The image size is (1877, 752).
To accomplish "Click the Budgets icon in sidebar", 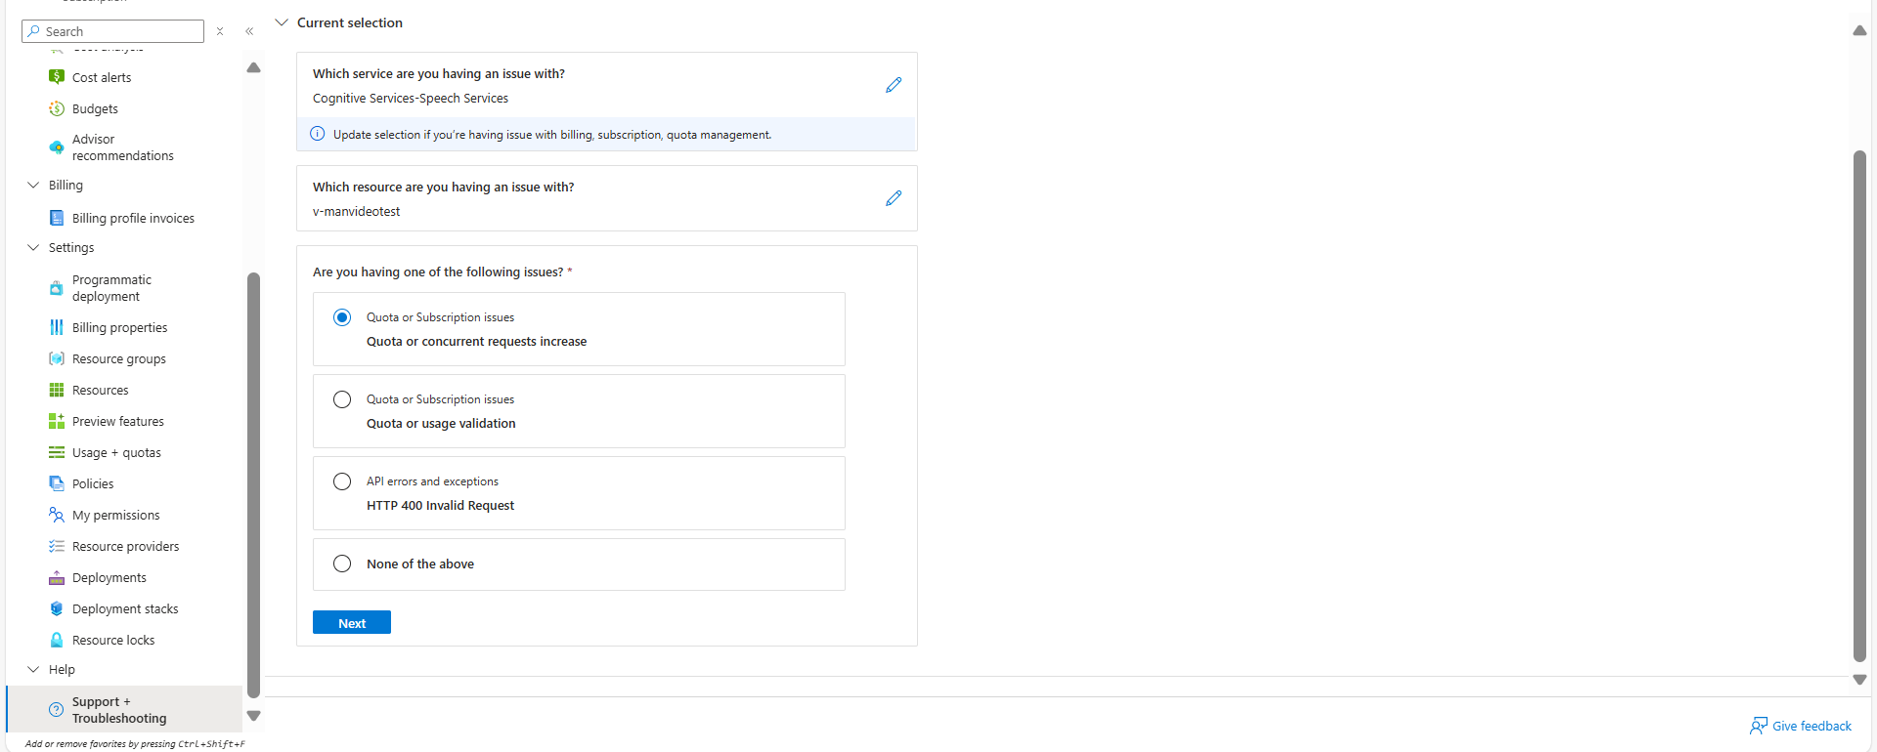I will click(x=57, y=108).
